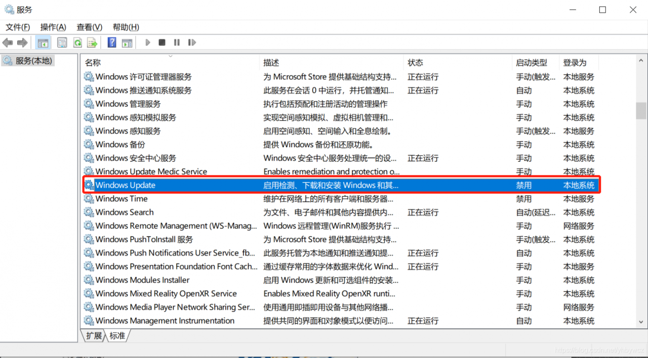Click the Start Service play icon
Screen dimensions: 648x358
click(x=148, y=43)
